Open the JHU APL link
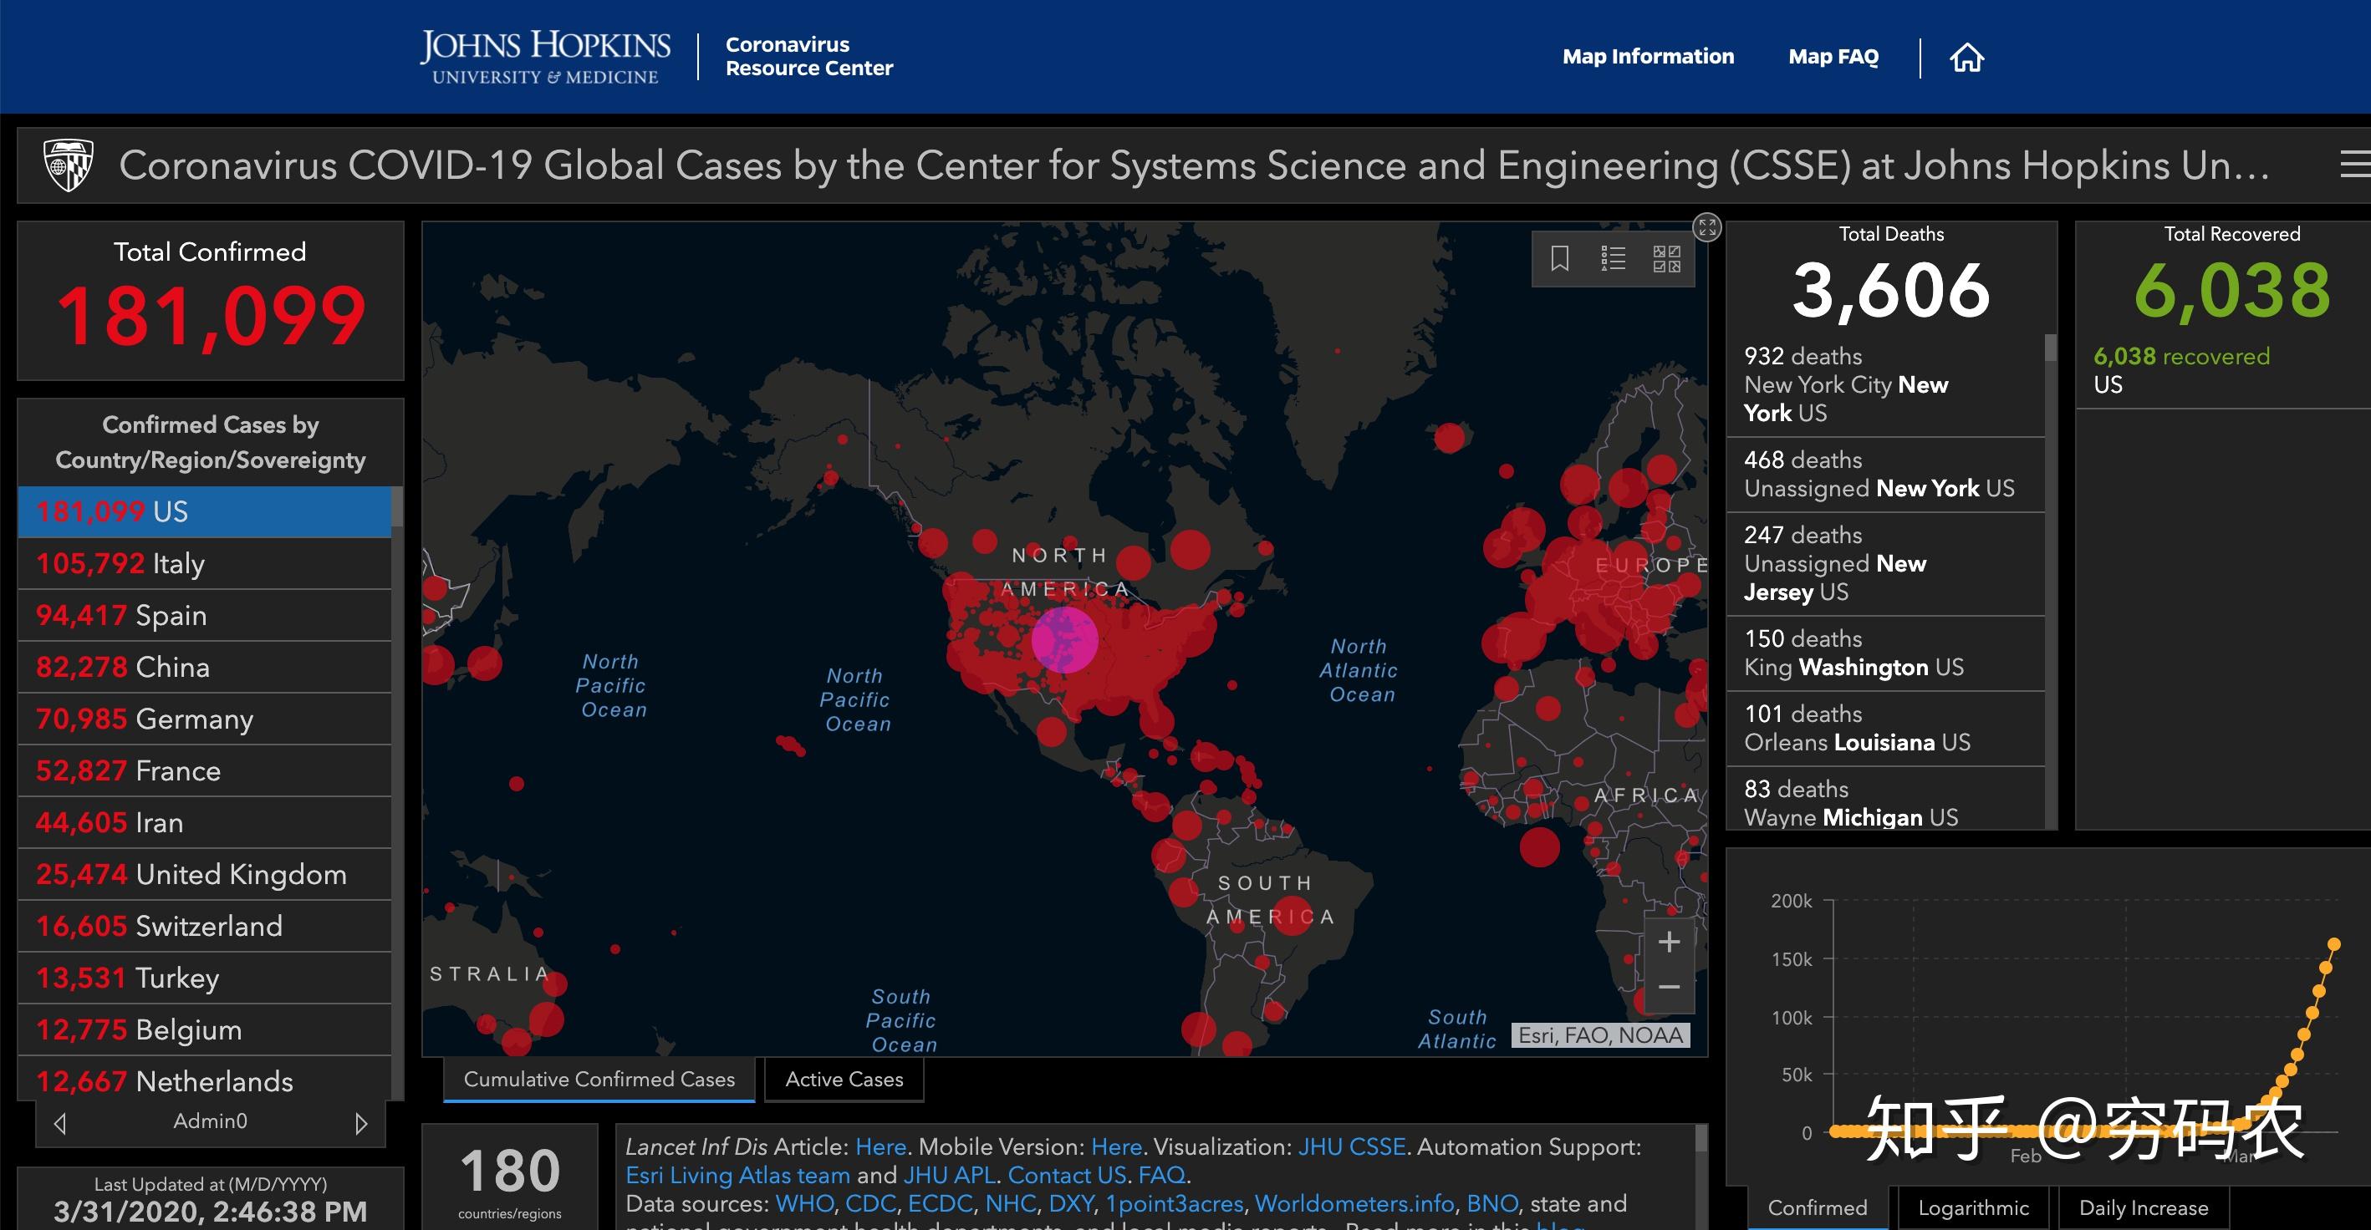 click(949, 1175)
